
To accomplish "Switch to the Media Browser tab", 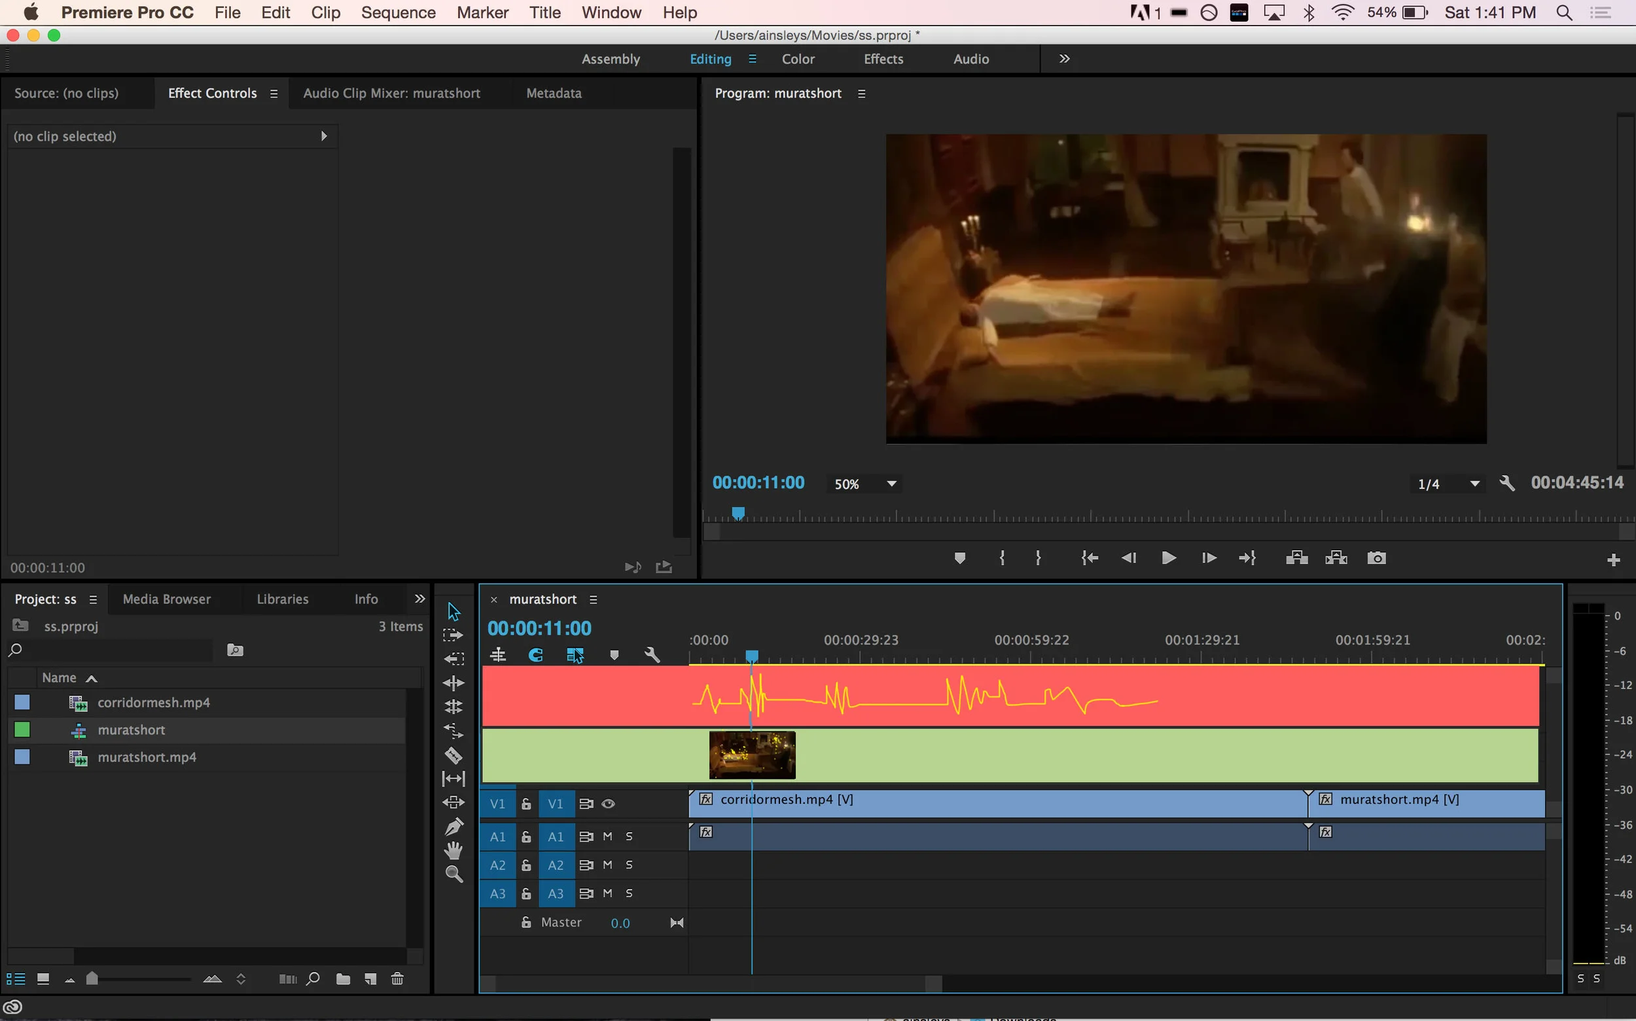I will point(167,599).
